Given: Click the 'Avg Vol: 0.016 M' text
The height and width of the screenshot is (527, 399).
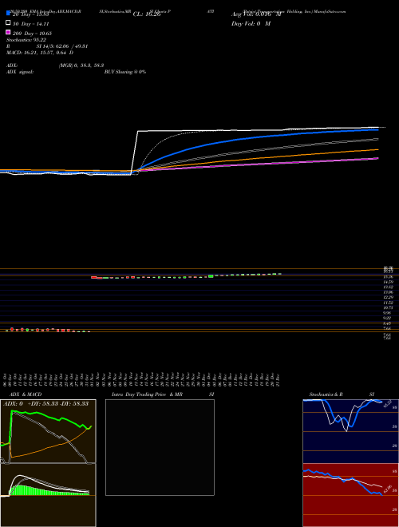Looking at the screenshot, I should point(256,14).
